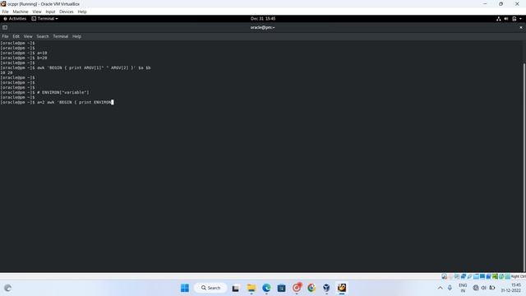Click the # ENVIRON["variable"] comment line
526x296 pixels.
[44, 92]
